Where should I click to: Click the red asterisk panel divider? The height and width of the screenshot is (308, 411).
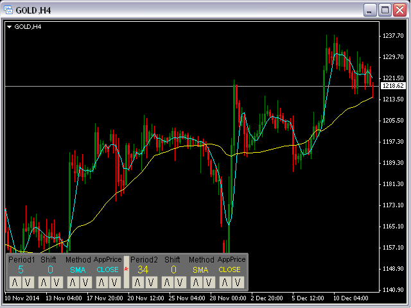click(127, 270)
